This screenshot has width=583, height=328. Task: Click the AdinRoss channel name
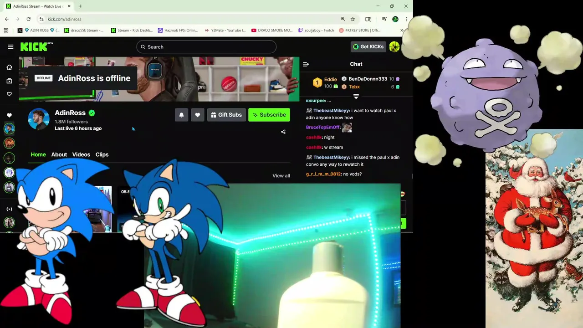tap(70, 113)
